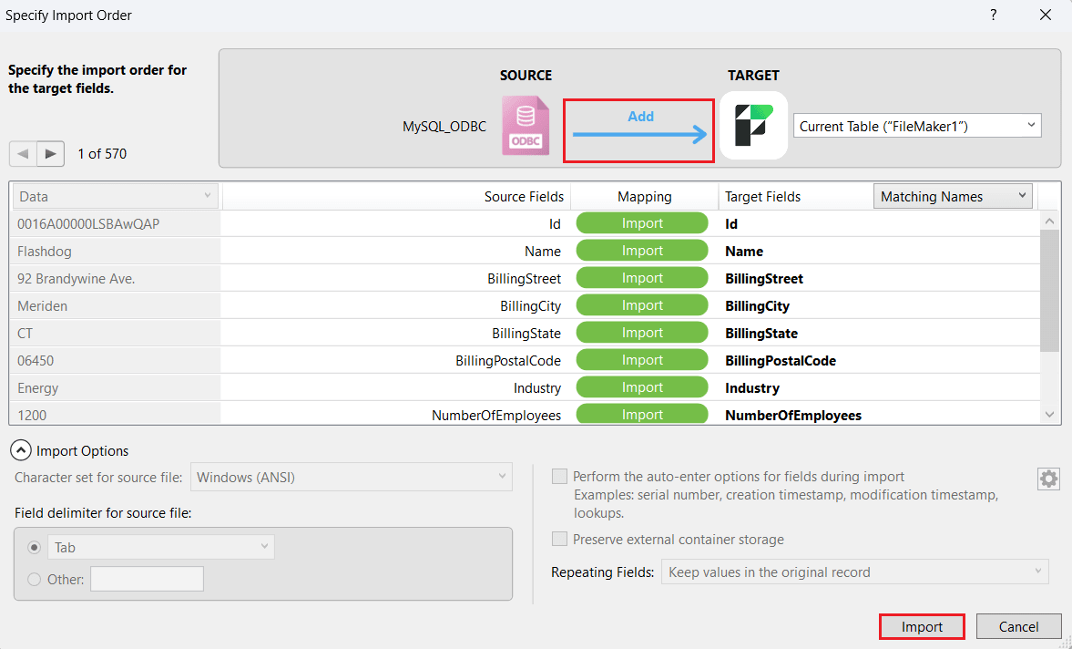Click the help question mark button
The image size is (1072, 649).
click(x=993, y=15)
